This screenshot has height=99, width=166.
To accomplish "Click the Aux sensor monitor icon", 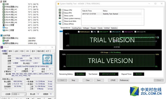I will [4, 28].
